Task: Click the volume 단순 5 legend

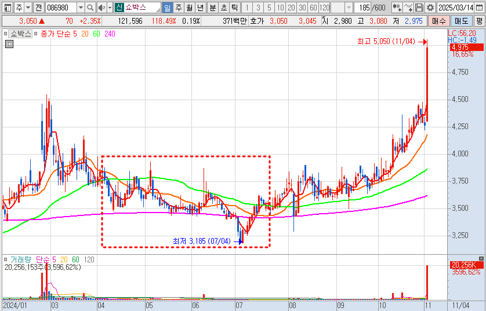Action: coord(46,259)
